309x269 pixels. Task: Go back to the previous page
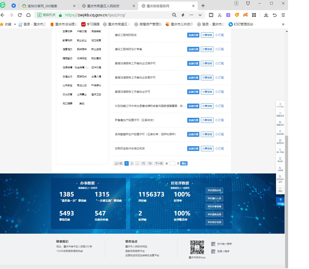click(x=3, y=15)
